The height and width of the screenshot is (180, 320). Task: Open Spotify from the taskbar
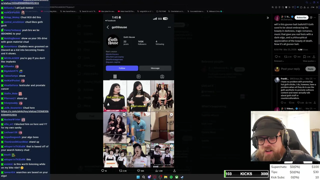point(171,177)
